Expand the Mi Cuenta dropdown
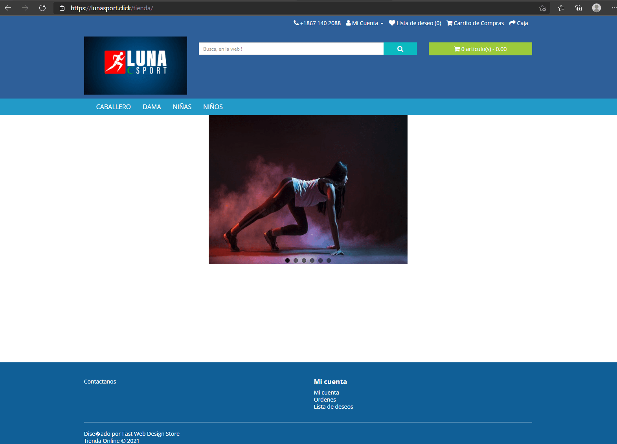This screenshot has width=617, height=444. (365, 23)
